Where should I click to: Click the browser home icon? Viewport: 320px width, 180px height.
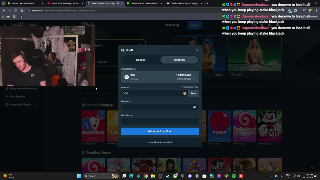(21, 10)
